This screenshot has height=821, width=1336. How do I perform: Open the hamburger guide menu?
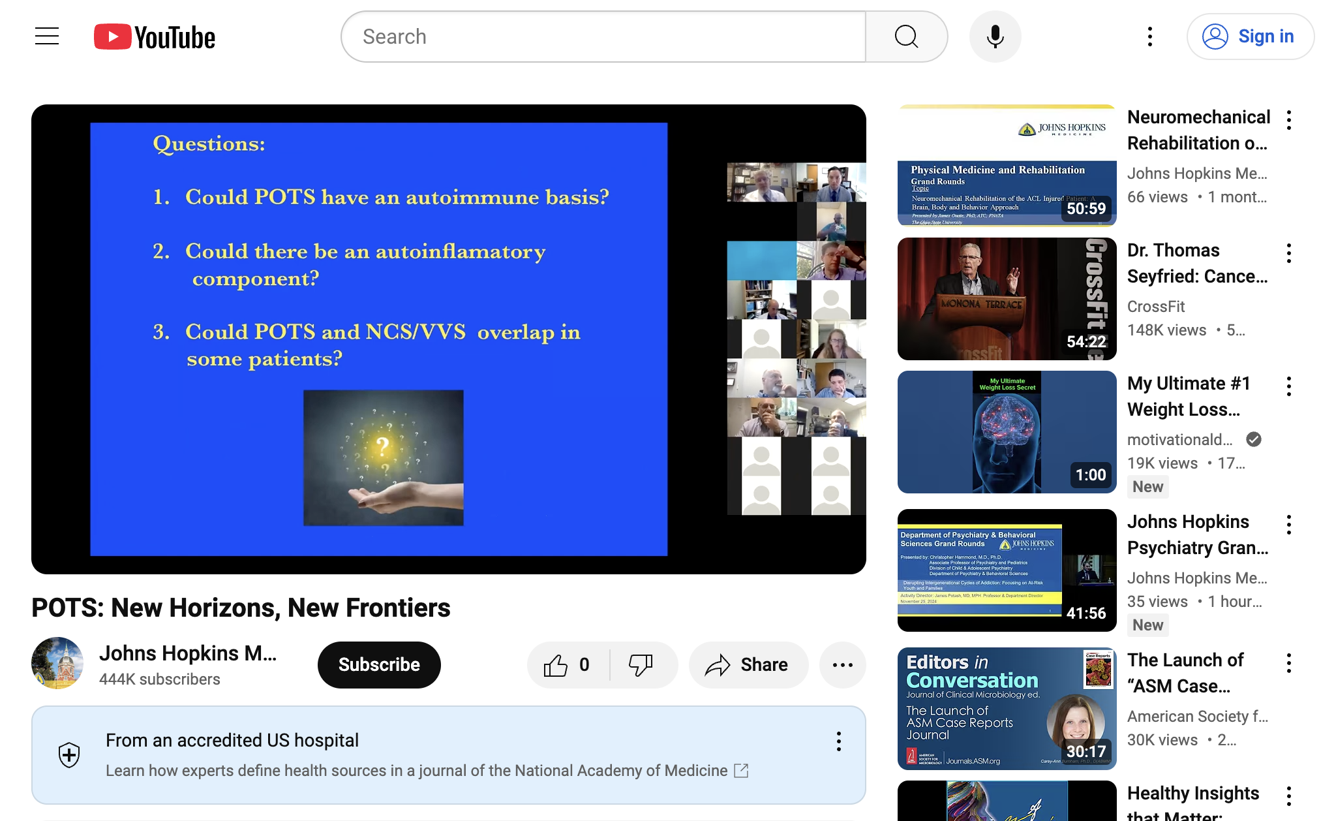[x=47, y=37]
